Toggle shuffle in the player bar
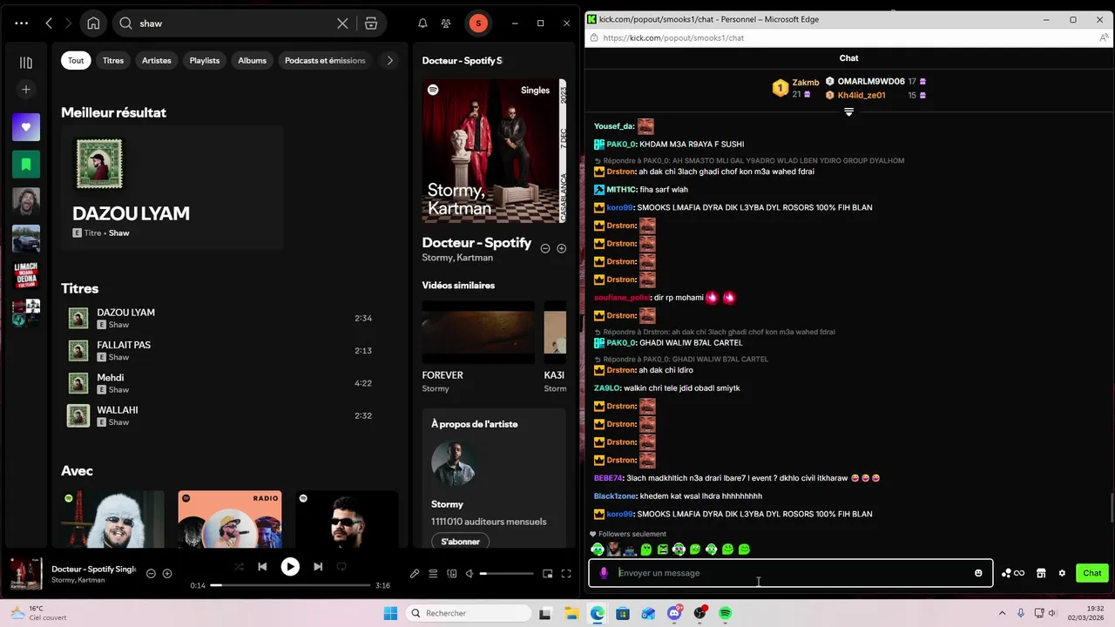Screen dimensions: 1115x627 239,567
